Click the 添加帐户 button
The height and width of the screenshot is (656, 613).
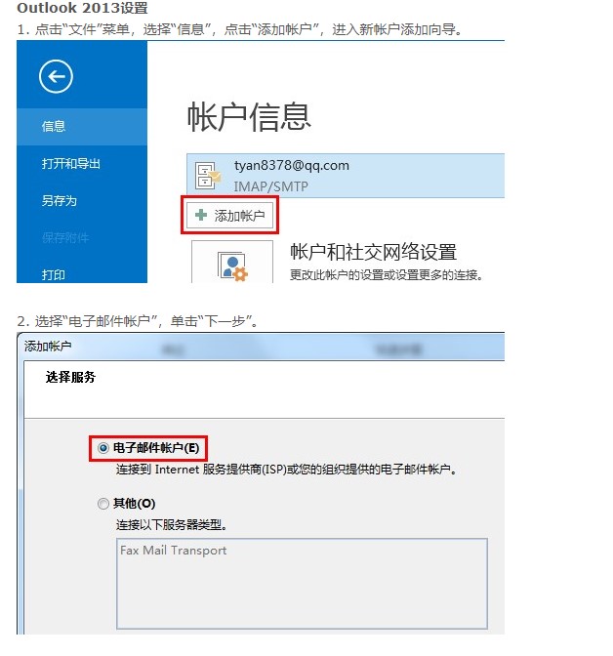229,216
